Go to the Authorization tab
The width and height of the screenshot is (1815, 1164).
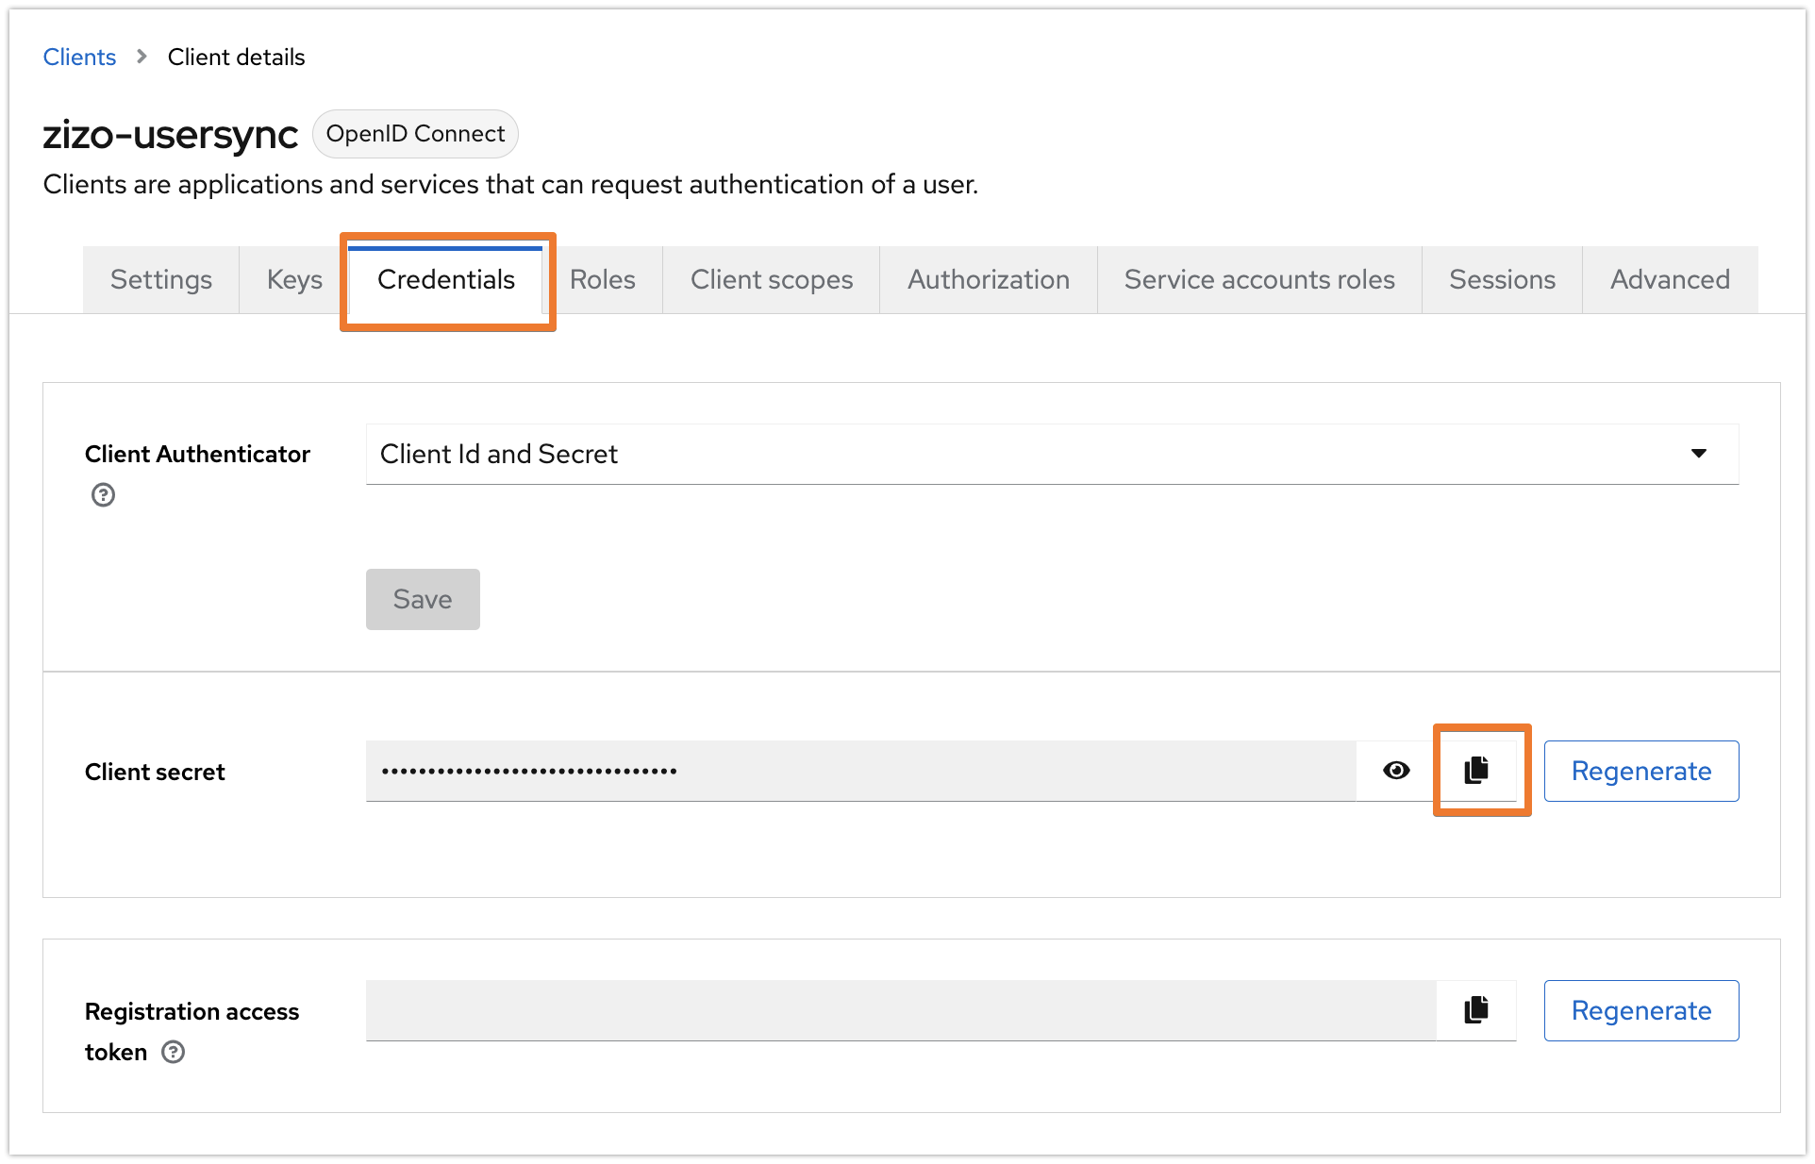989,279
